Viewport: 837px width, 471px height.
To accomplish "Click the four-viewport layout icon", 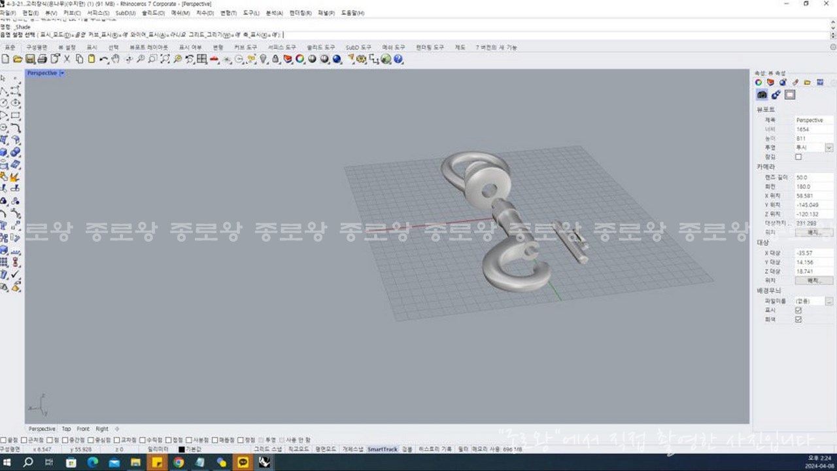I will coord(201,59).
